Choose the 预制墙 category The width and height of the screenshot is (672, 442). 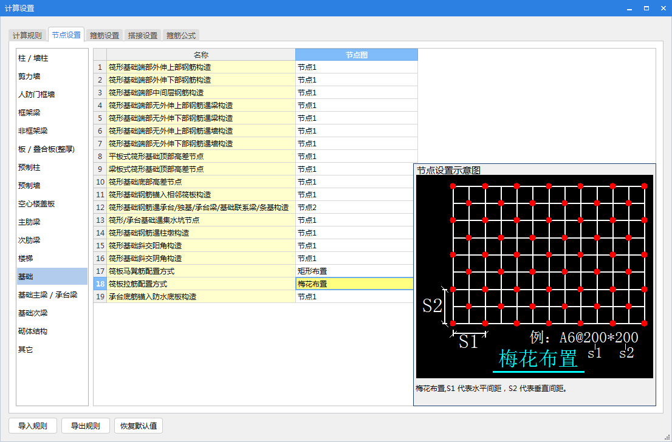click(x=52, y=185)
